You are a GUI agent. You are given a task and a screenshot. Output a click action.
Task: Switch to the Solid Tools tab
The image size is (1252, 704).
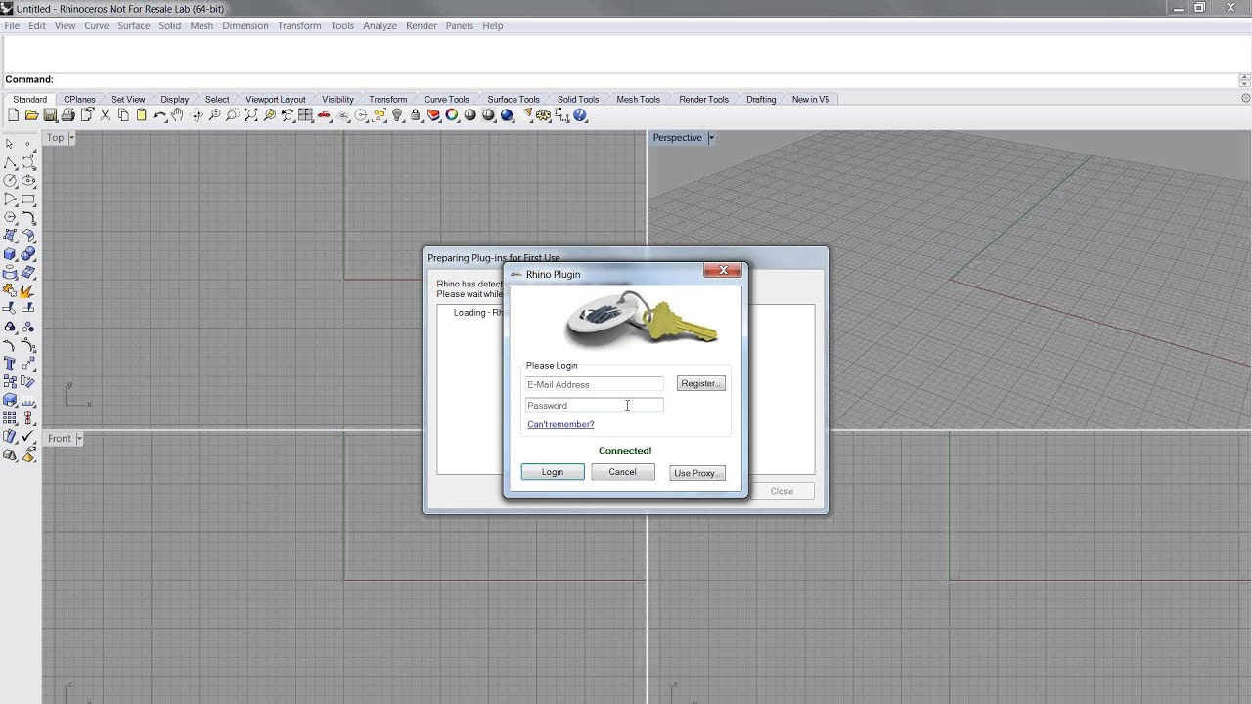tap(578, 99)
